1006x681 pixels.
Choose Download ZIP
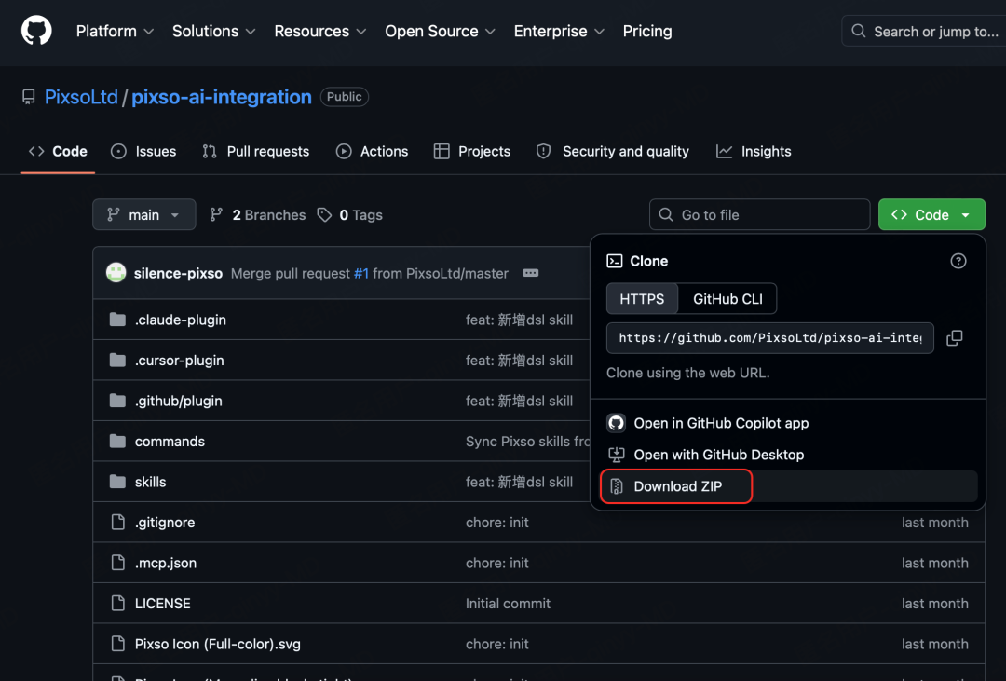point(789,486)
